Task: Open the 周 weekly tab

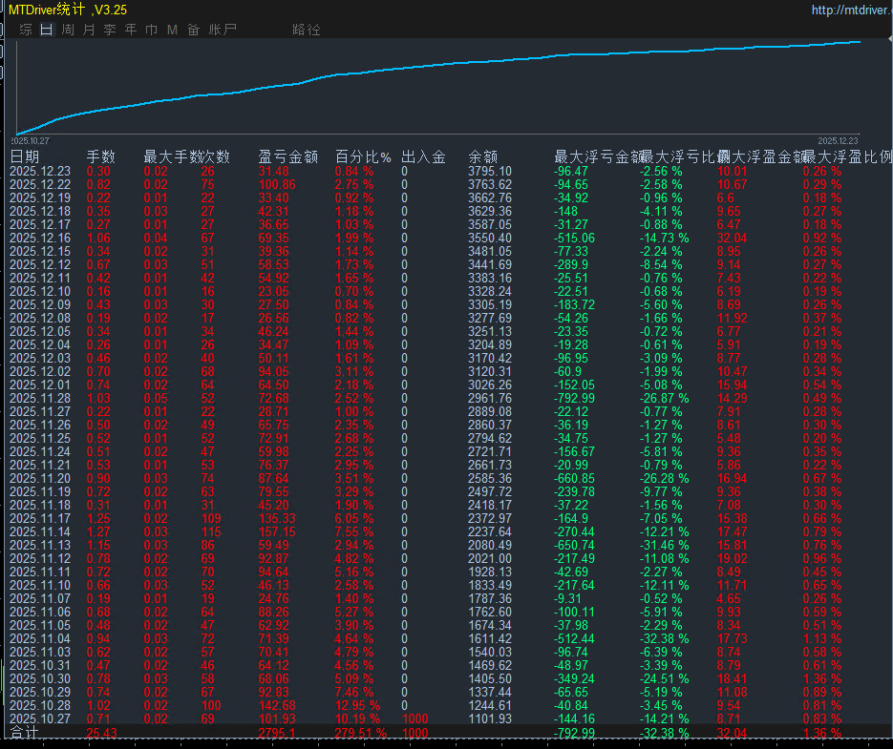Action: [68, 30]
